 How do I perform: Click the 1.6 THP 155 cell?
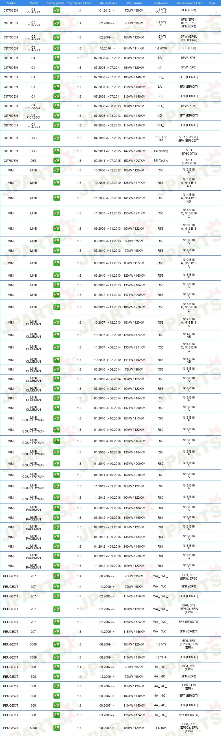tap(161, 138)
